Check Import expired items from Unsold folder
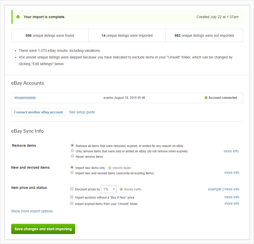Screen dimensions: 254x244 pos(71,203)
